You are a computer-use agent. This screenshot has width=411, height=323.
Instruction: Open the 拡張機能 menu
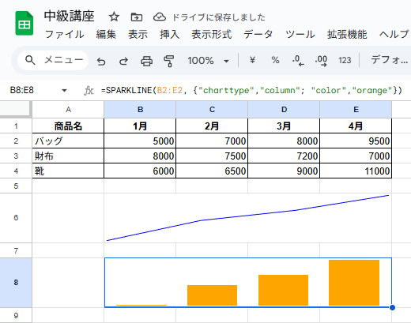click(347, 34)
